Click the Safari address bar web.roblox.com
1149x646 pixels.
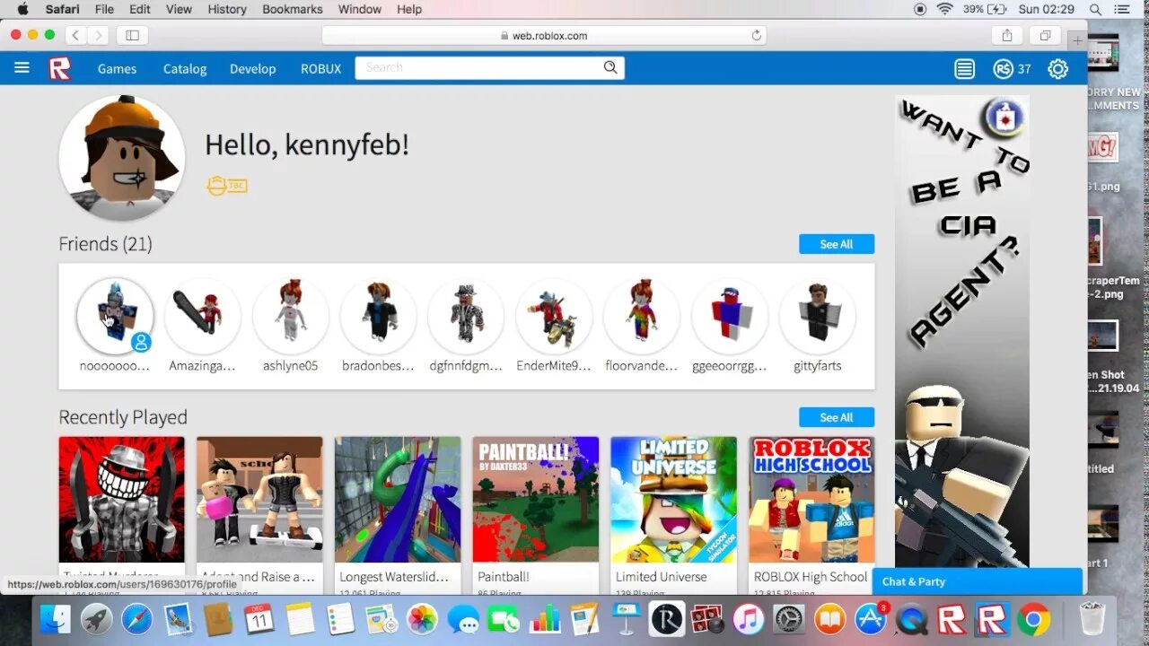coord(545,35)
